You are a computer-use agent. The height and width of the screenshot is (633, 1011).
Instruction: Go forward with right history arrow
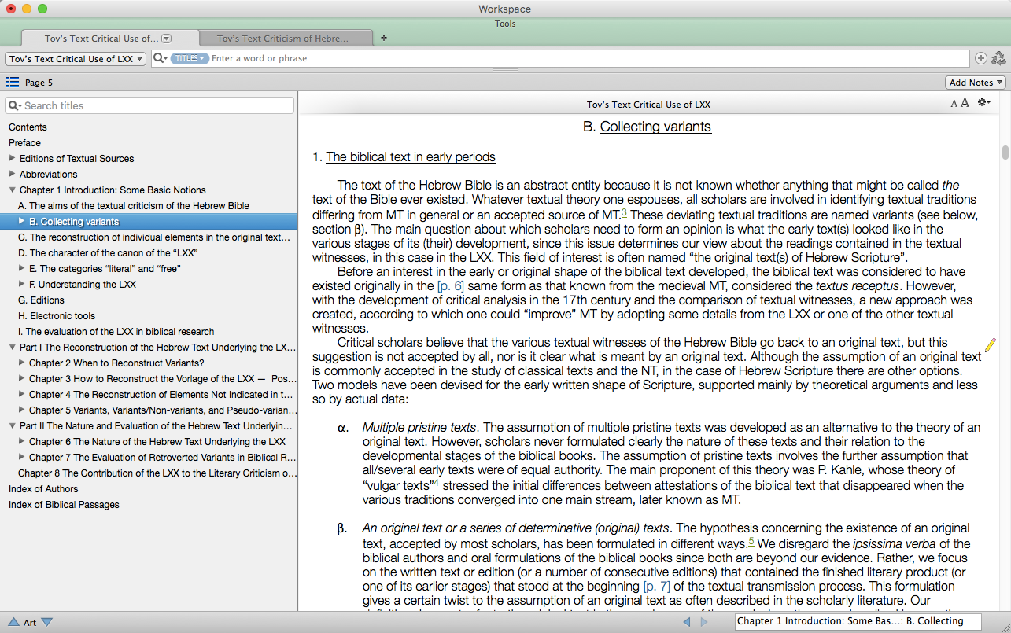704,622
